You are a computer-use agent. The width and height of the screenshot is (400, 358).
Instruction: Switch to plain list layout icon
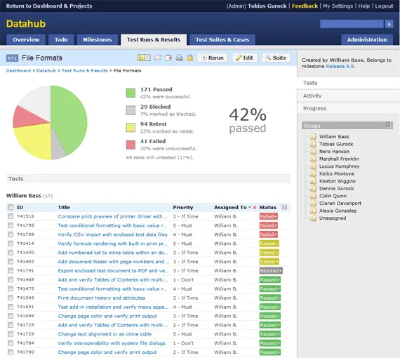[x=147, y=58]
